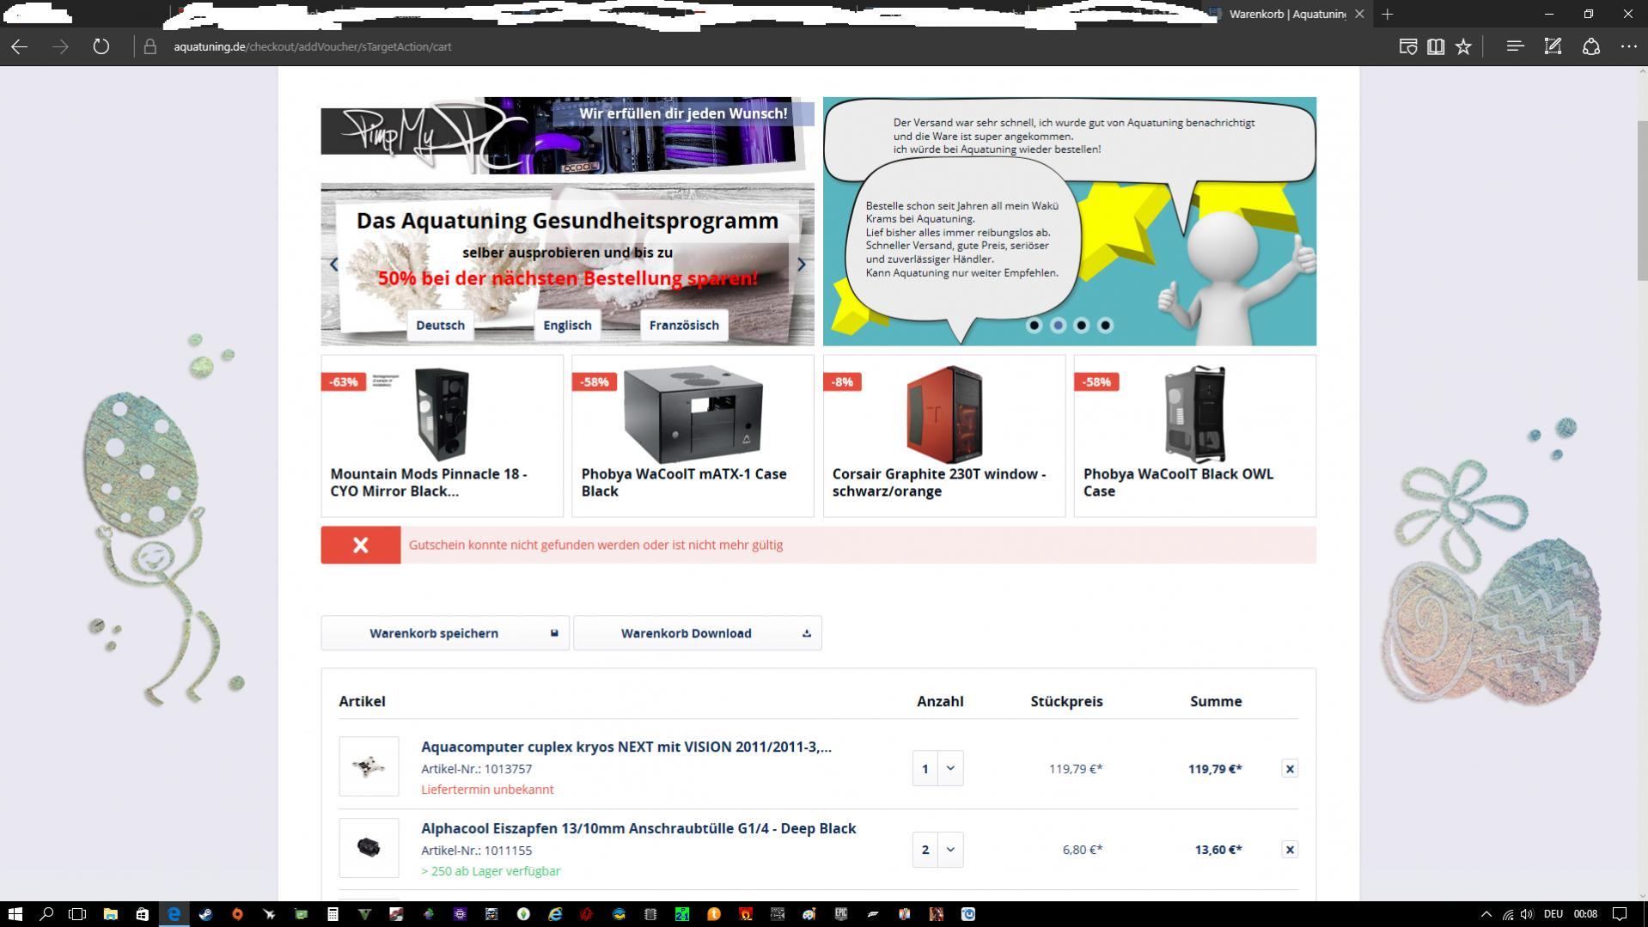The width and height of the screenshot is (1648, 927).
Task: Select fourth testimonial slider dot
Action: [1106, 325]
